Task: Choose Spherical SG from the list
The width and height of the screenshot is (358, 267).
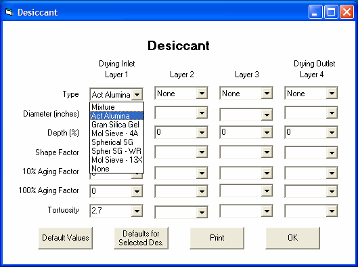Action: [116, 142]
